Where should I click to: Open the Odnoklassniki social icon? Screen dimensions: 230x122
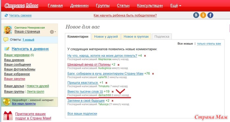coord(203,15)
